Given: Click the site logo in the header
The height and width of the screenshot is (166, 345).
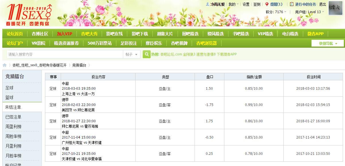Looking at the screenshot, I should [29, 15].
